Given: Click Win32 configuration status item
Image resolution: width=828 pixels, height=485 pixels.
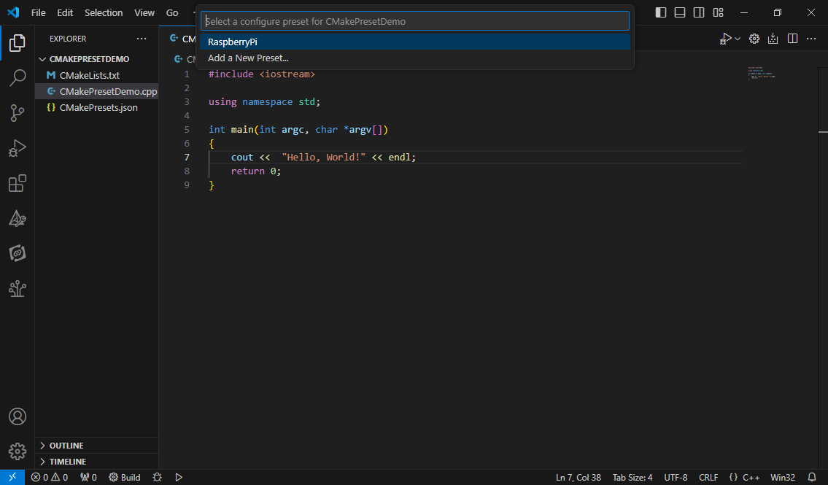Looking at the screenshot, I should (x=783, y=477).
